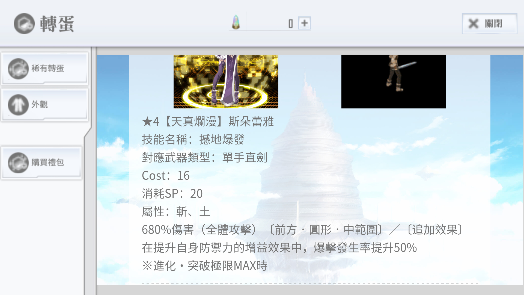The image size is (524, 295).
Task: Click the 稀有轉蛋 capsule icon
Action: 18,69
